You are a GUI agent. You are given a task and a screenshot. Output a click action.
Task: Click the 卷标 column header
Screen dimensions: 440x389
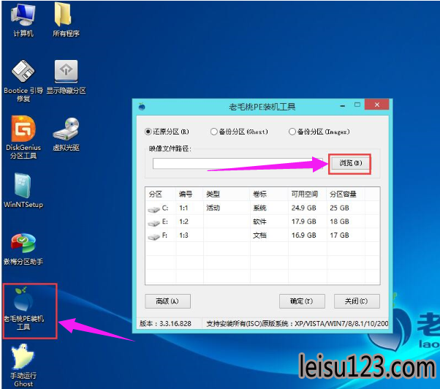269,194
